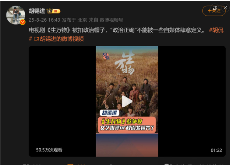This screenshot has width=230, height=165.
Task: Click the 50.5万次观看 view count
Action: tap(49, 150)
